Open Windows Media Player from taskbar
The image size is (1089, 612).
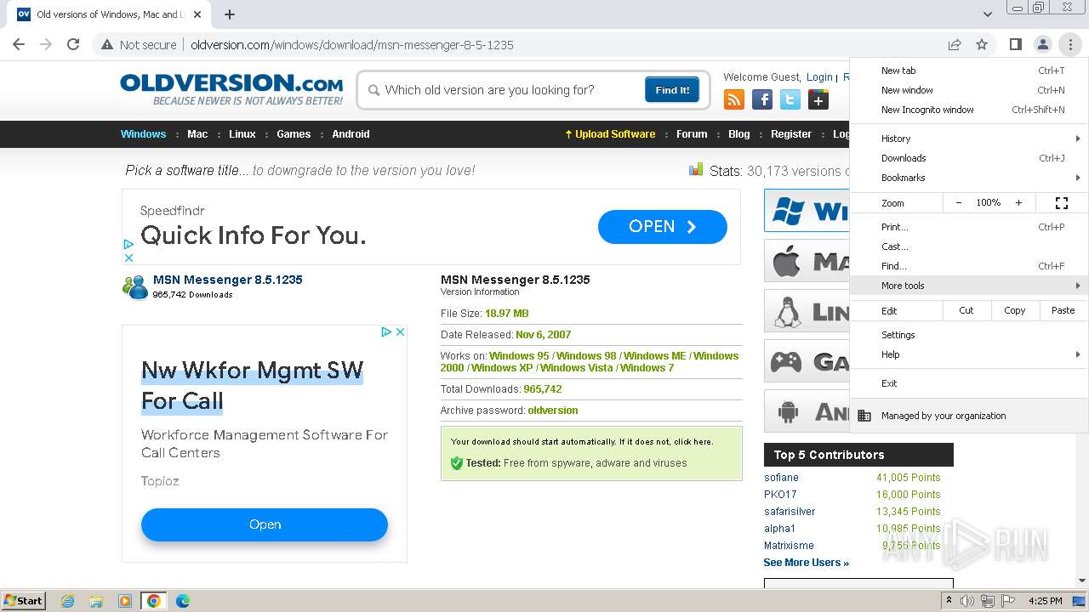click(x=125, y=601)
